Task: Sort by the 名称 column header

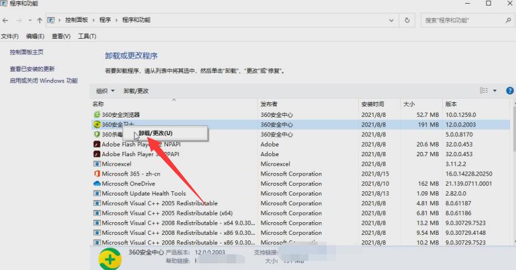Action: [x=174, y=104]
